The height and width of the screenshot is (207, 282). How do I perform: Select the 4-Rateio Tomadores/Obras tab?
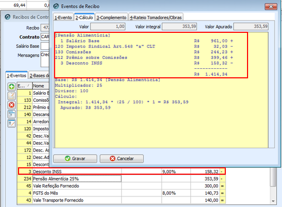coord(156,17)
